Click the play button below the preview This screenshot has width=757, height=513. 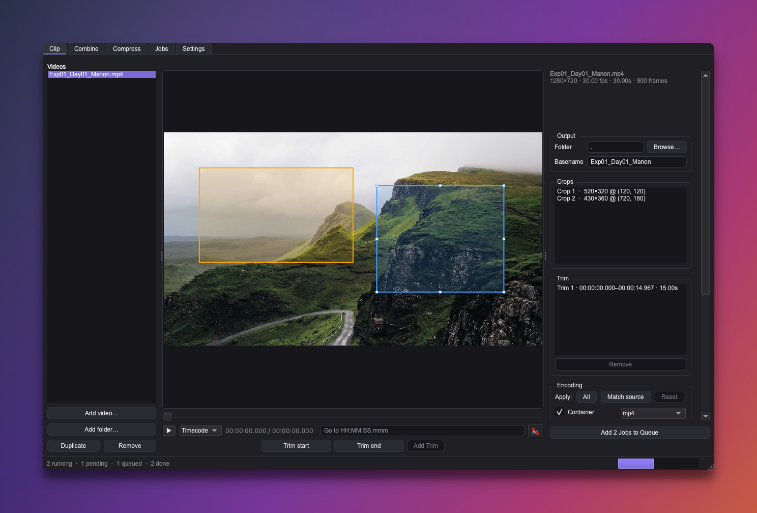click(169, 431)
